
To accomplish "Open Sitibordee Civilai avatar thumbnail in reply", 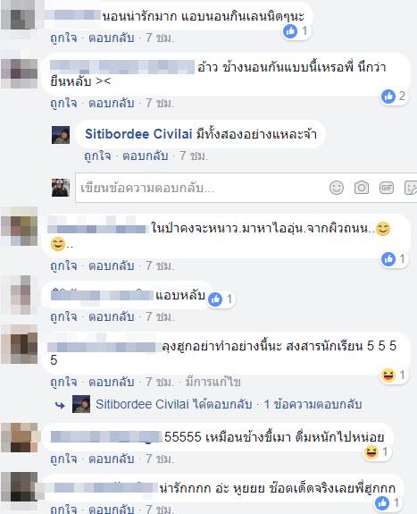I will pos(61,135).
